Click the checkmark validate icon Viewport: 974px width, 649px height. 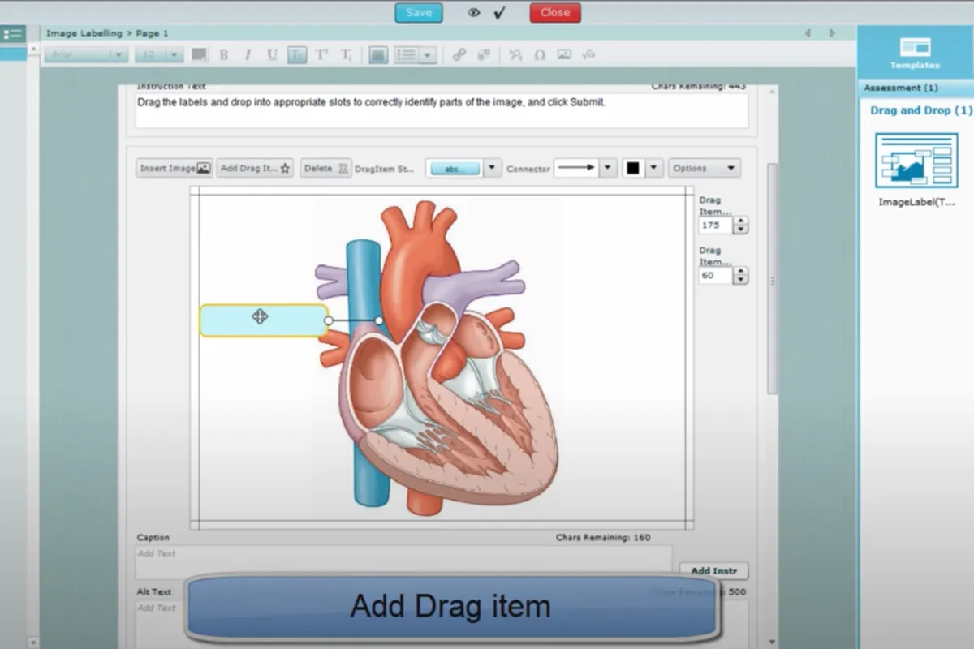tap(500, 12)
